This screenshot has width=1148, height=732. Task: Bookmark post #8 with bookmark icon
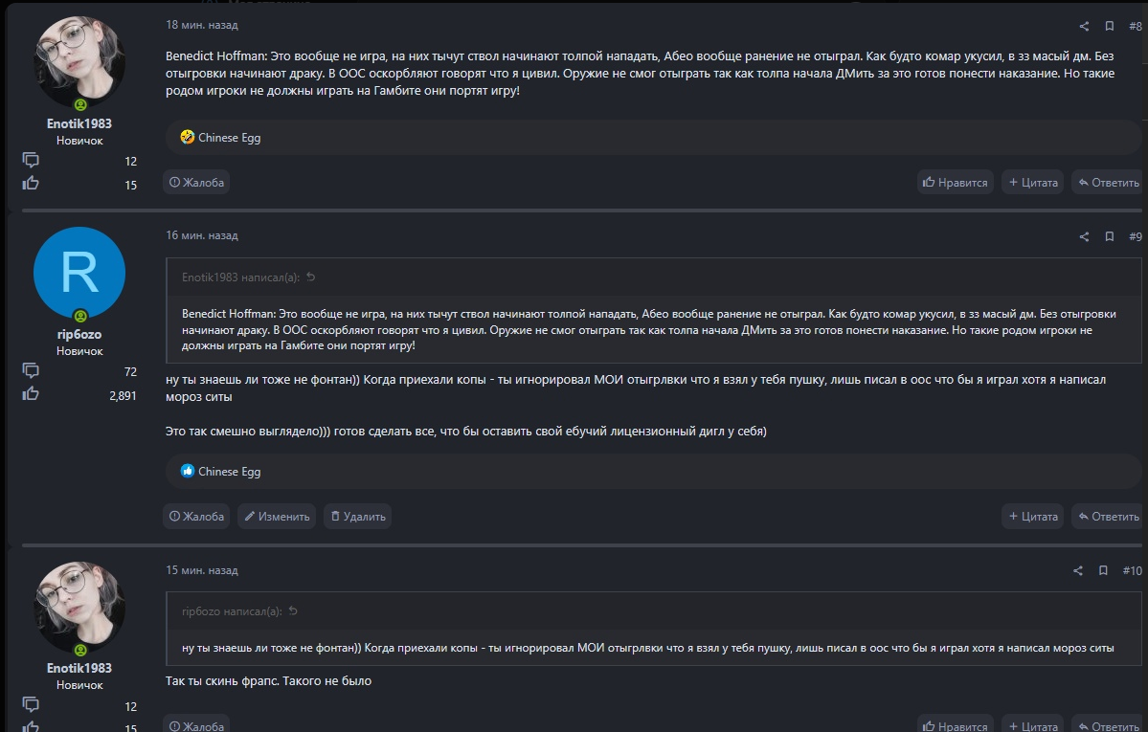click(x=1109, y=26)
